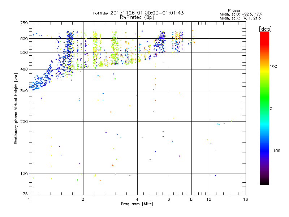The width and height of the screenshot is (289, 217).
Task: Click the colorbar label '0'
Action: 271,109
